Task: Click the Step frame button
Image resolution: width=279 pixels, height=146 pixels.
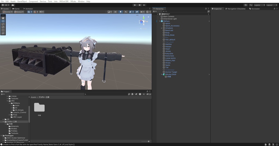Action: [144, 5]
